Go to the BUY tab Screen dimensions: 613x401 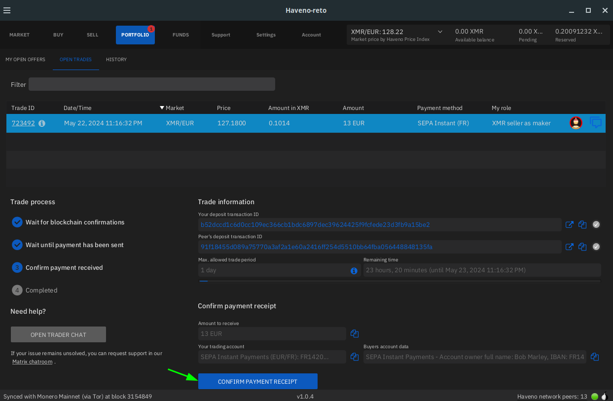click(58, 35)
